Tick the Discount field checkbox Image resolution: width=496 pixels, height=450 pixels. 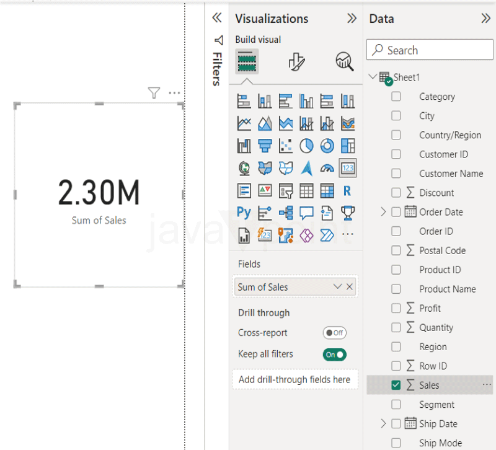point(396,192)
